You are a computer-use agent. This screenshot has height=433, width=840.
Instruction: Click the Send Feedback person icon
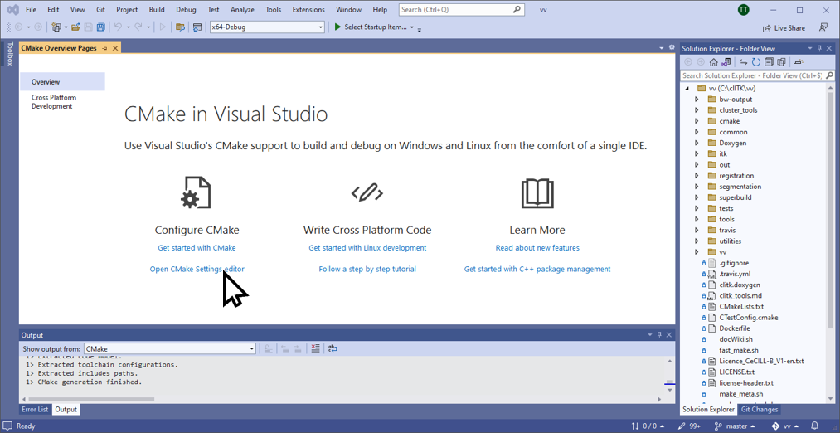coord(823,27)
